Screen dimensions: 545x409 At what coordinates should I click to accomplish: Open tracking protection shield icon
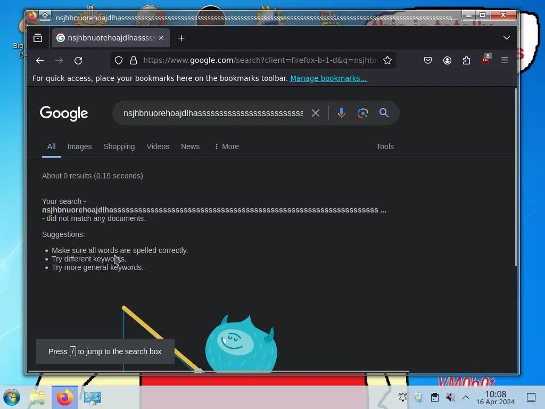(119, 61)
